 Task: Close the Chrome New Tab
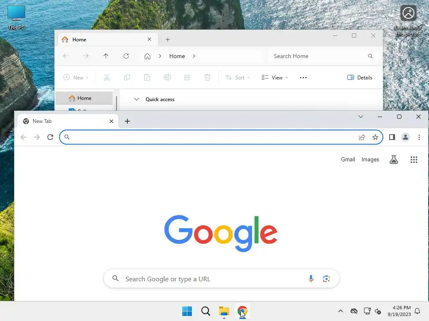point(111,121)
